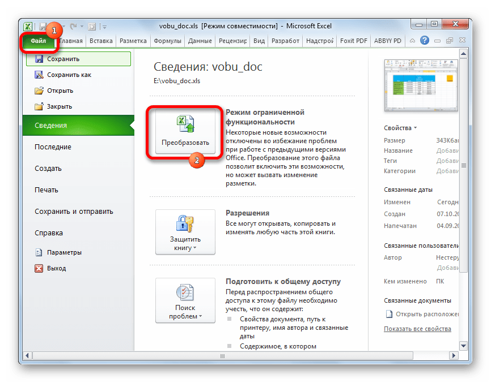Click the Подготовить к общему доступу heading

283,282
